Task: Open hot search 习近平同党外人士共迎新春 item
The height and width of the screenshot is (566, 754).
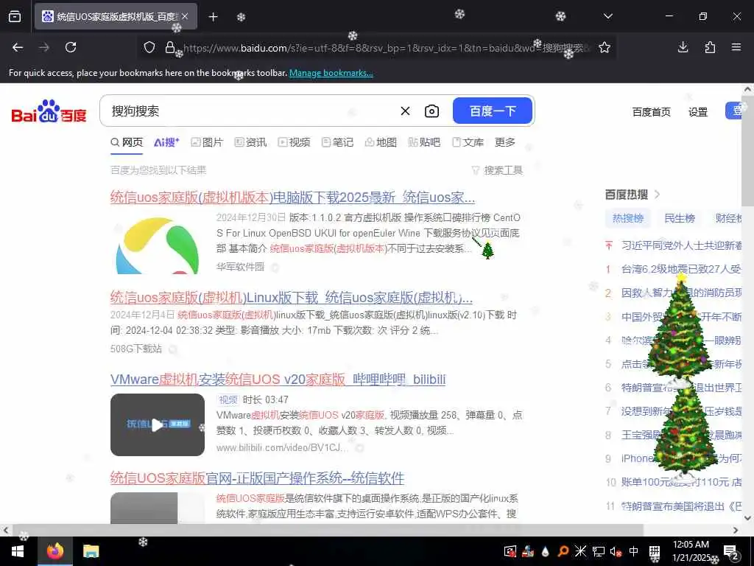Action: pos(681,245)
